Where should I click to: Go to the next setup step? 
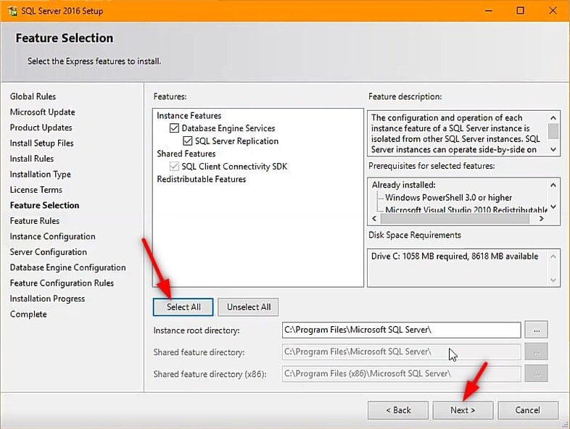coord(463,410)
